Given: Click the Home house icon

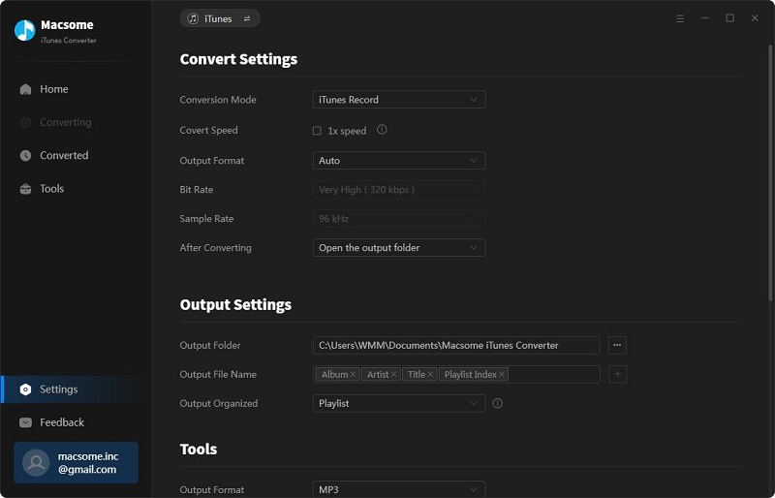Looking at the screenshot, I should (26, 89).
